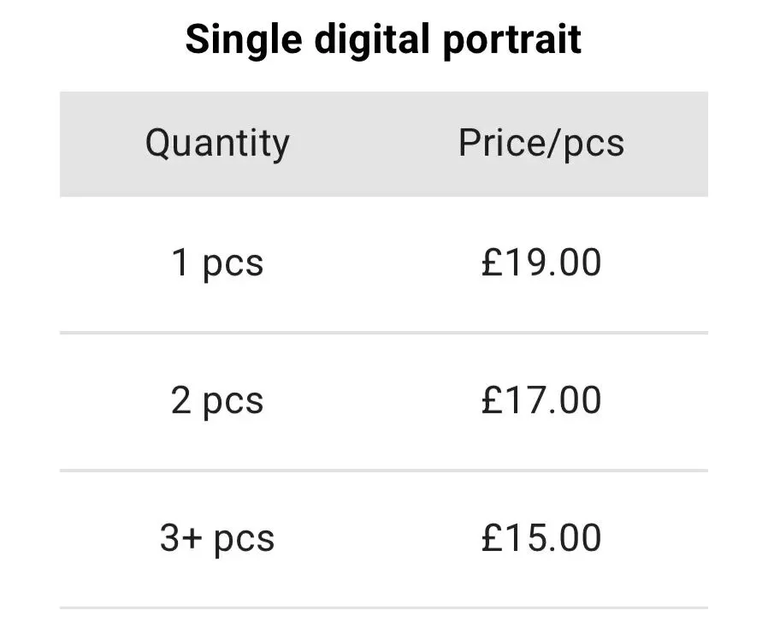This screenshot has height=628, width=774.
Task: Click the word "portrait" in the title
Action: tap(512, 40)
